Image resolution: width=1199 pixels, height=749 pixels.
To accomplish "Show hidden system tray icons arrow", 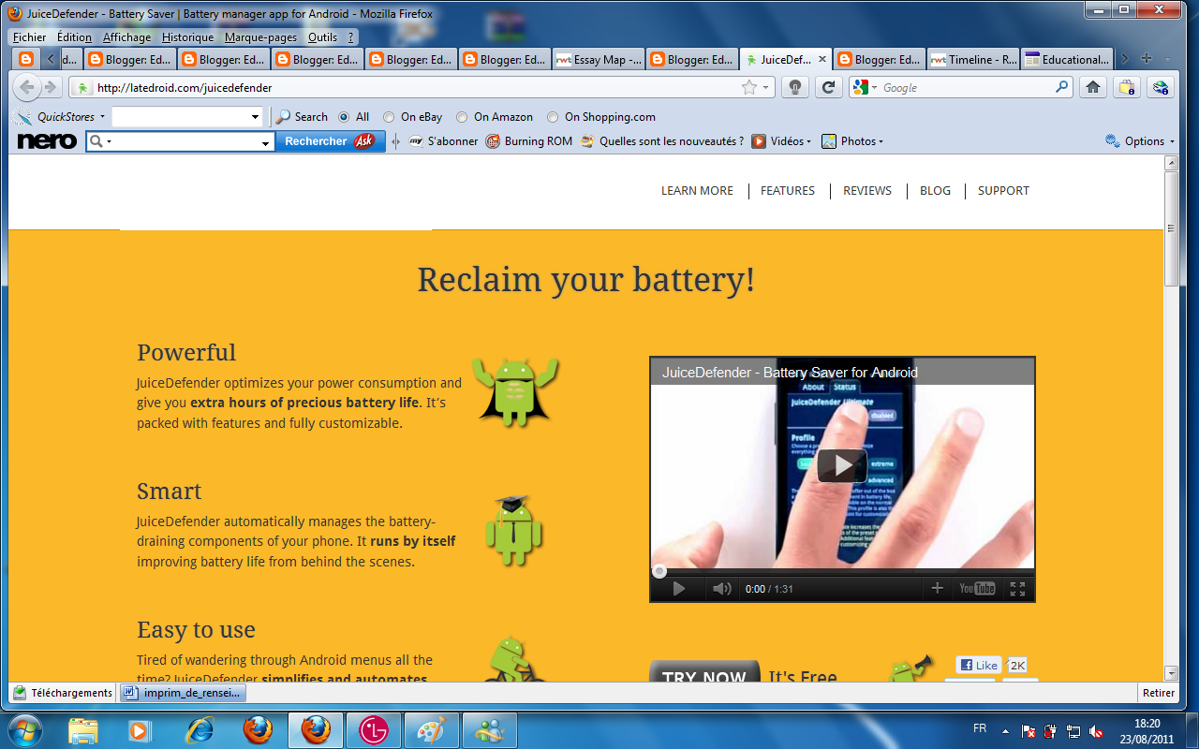I will pos(1005,730).
